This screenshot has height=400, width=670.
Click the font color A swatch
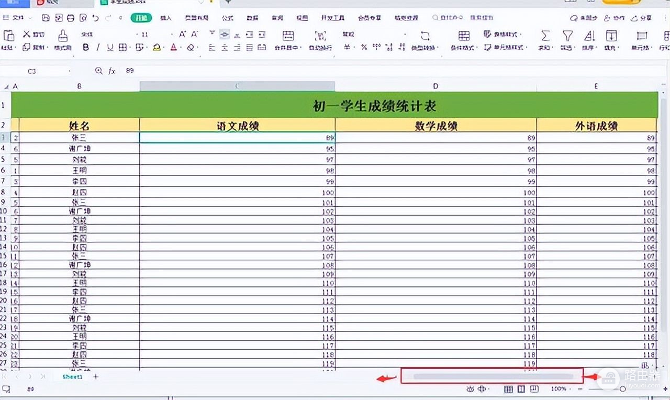coord(173,47)
